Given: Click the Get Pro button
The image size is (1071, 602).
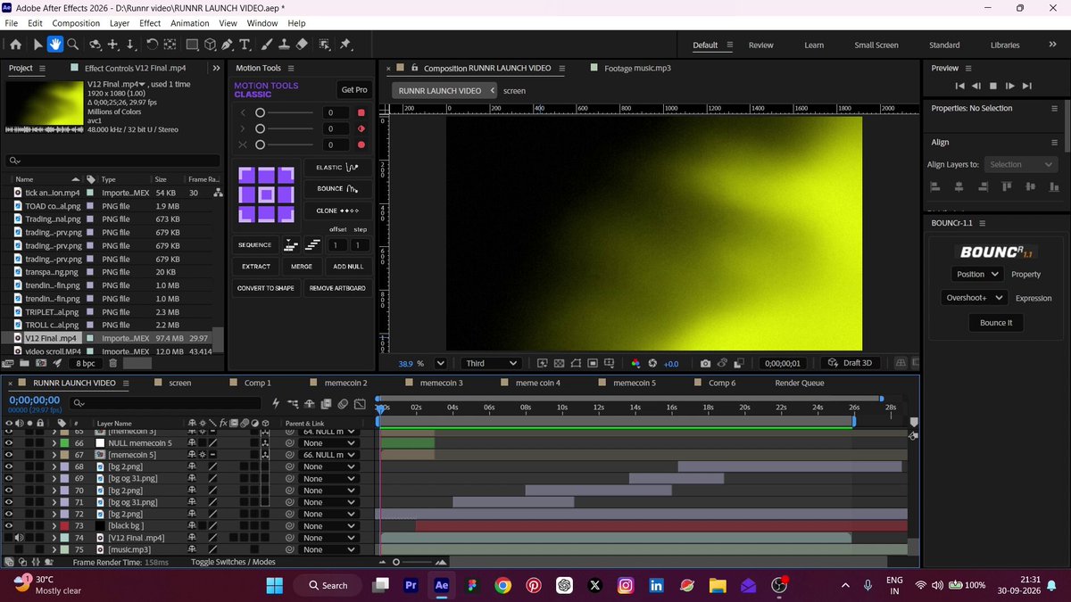Looking at the screenshot, I should tap(354, 89).
